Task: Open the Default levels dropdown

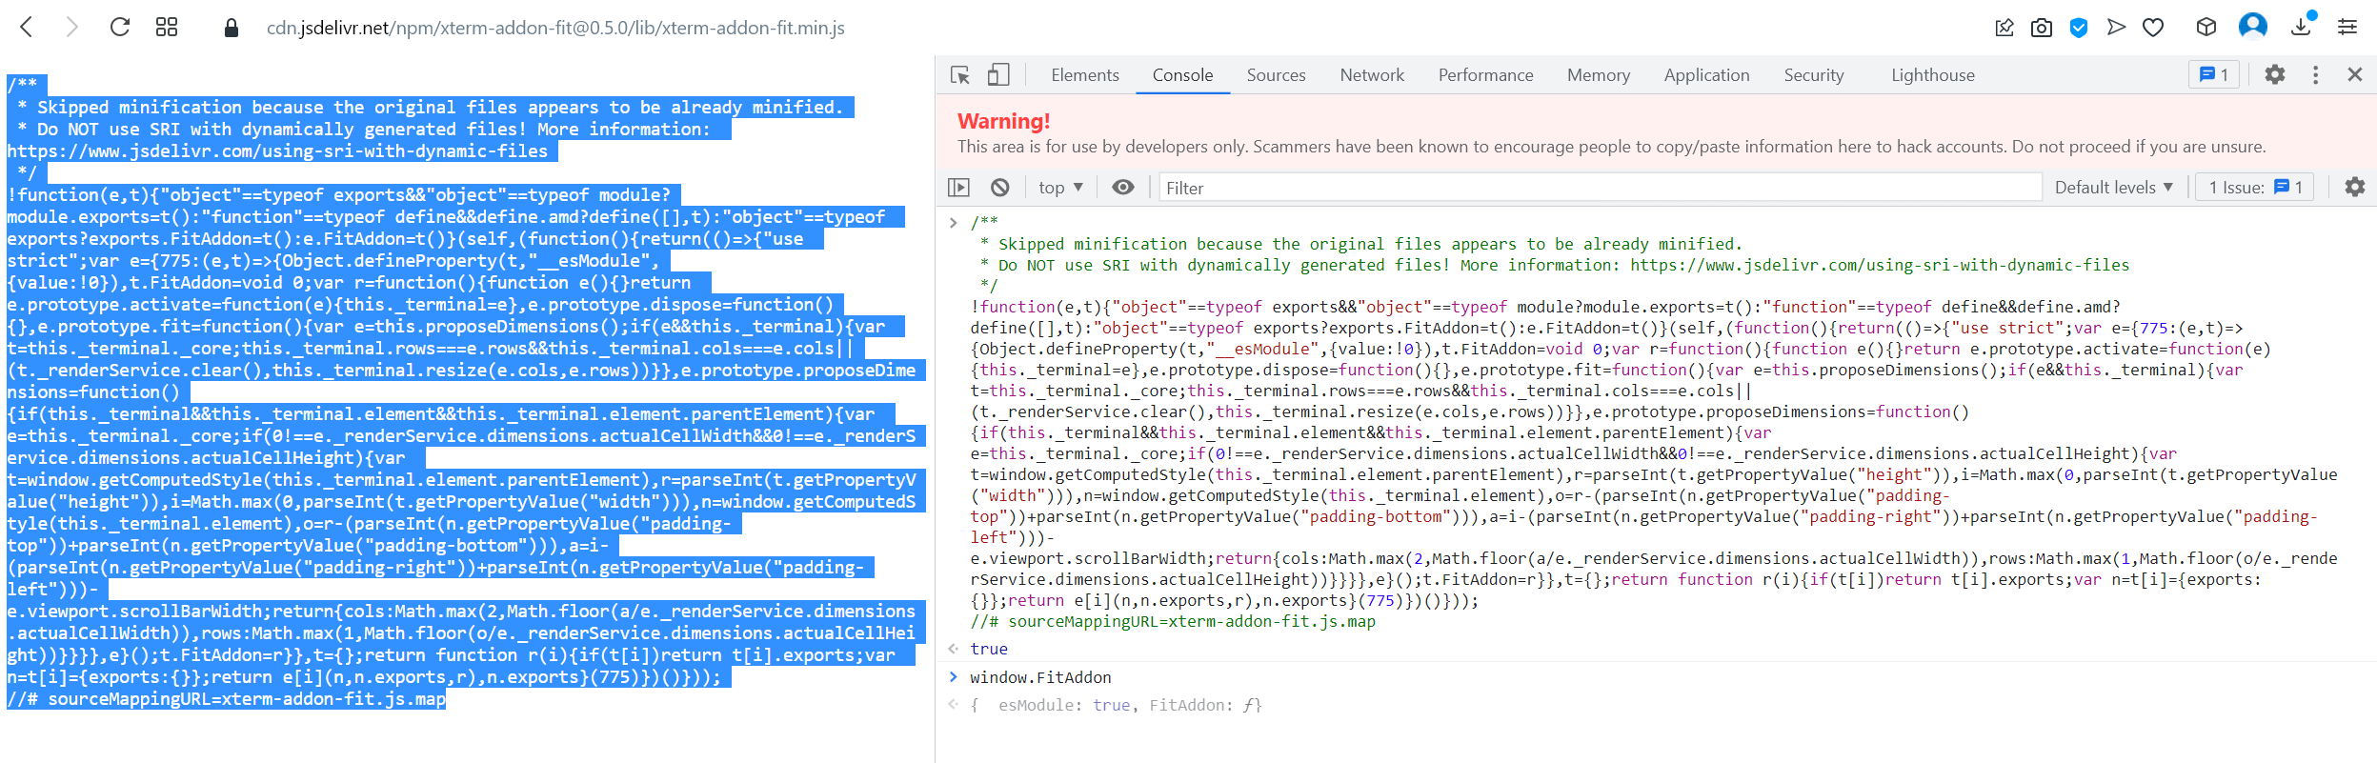Action: 2113,188
